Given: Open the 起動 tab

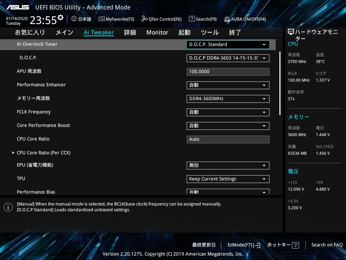Looking at the screenshot, I should (184, 32).
